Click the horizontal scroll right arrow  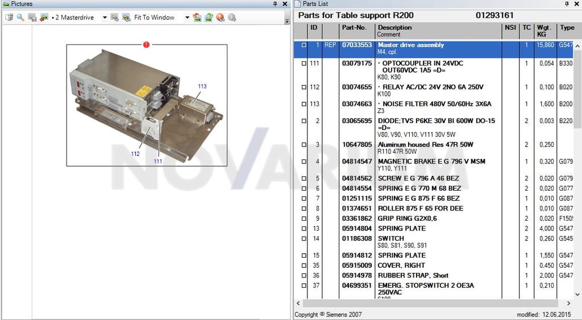[x=568, y=304]
